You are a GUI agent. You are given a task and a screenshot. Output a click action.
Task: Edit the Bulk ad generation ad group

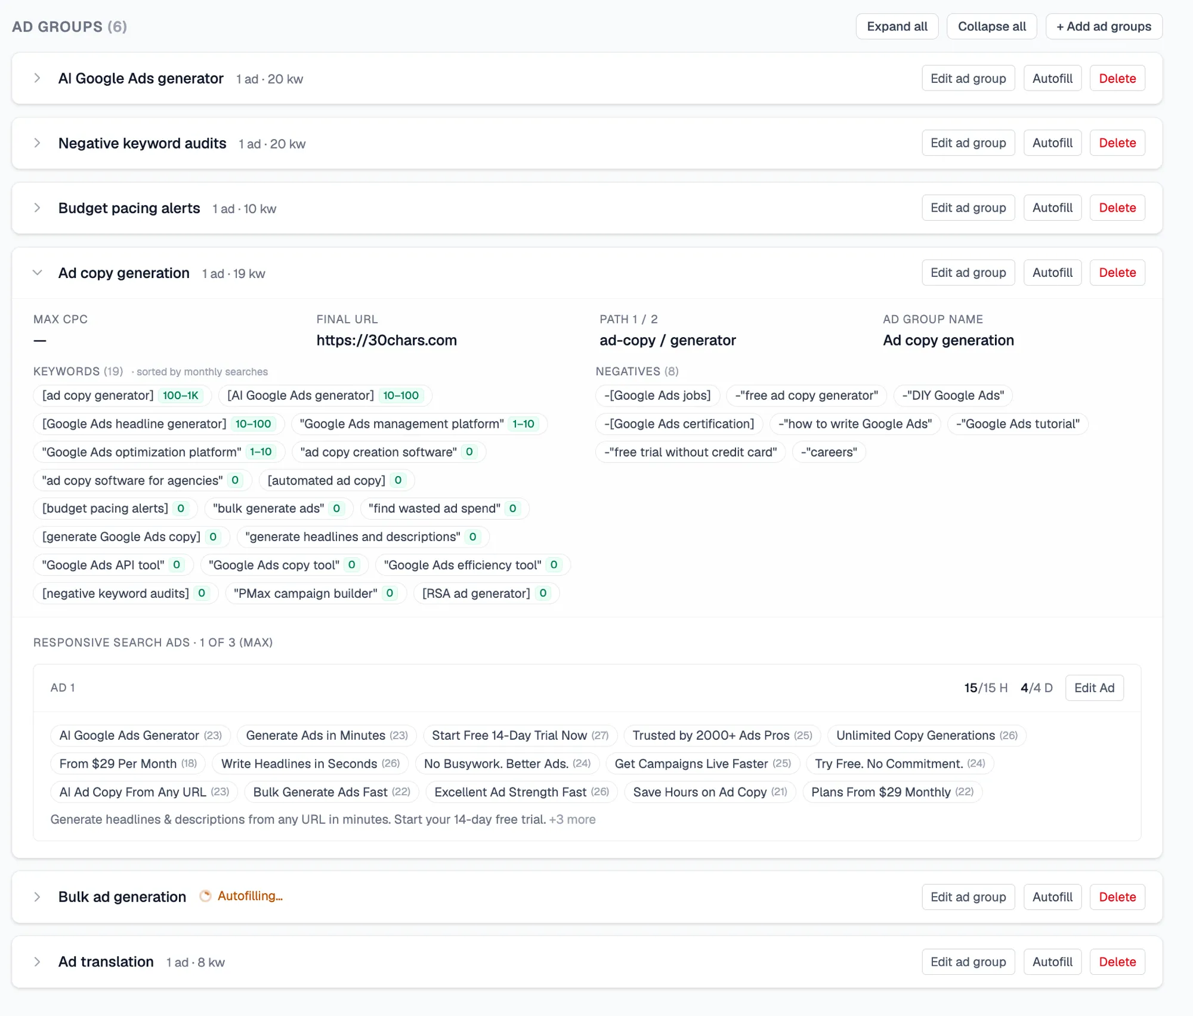point(968,897)
